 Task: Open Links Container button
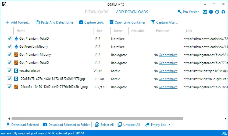(x=127, y=22)
